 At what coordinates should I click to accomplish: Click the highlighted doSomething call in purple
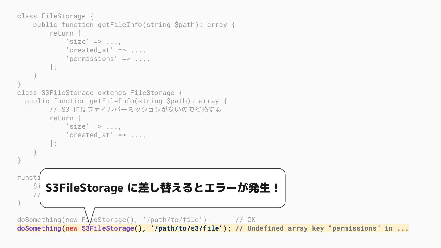[x=39, y=228]
